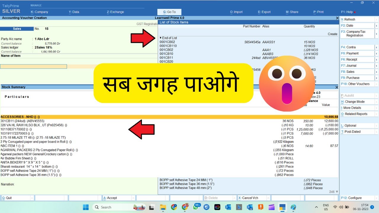Mark voucher as L: Optional
The height and width of the screenshot is (213, 379).
pyautogui.click(x=357, y=126)
